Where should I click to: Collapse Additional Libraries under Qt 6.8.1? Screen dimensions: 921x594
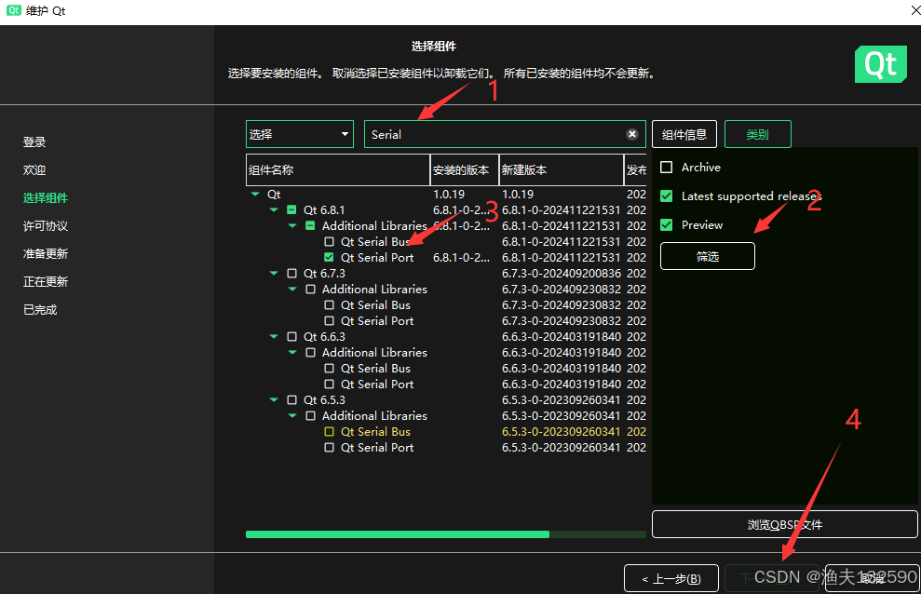tap(292, 225)
